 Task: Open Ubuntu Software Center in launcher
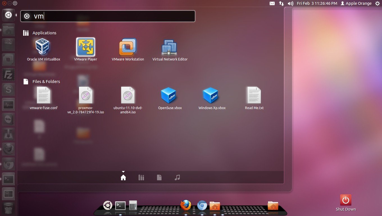tap(8, 44)
